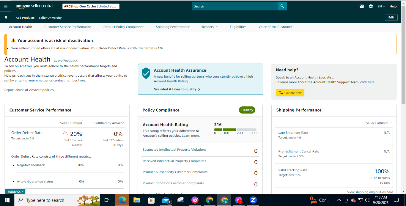
Task: Click the Edit button
Action: [x=391, y=18]
